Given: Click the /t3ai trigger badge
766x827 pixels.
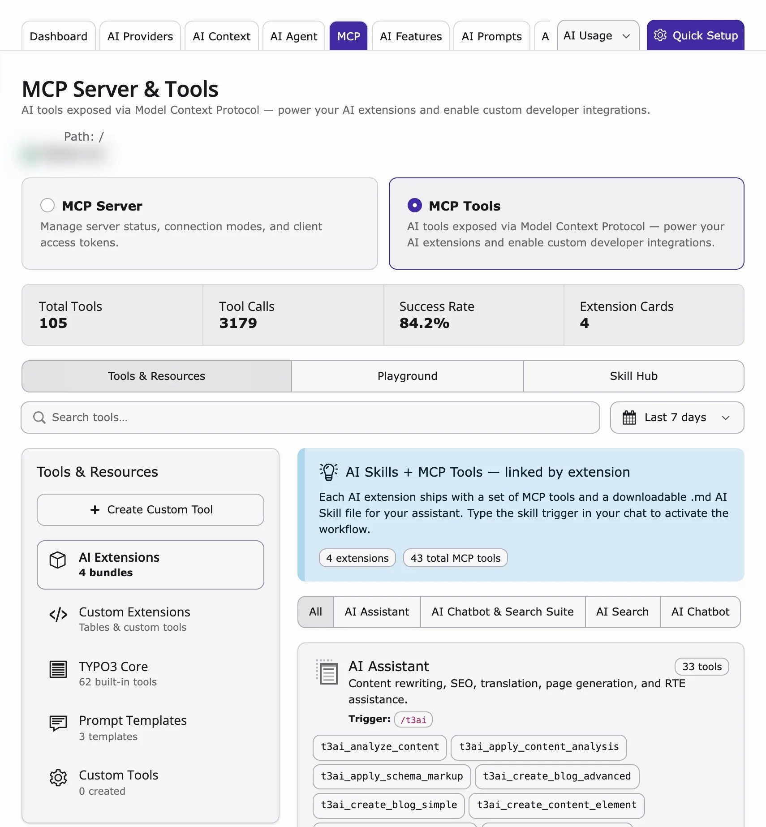Looking at the screenshot, I should point(413,720).
